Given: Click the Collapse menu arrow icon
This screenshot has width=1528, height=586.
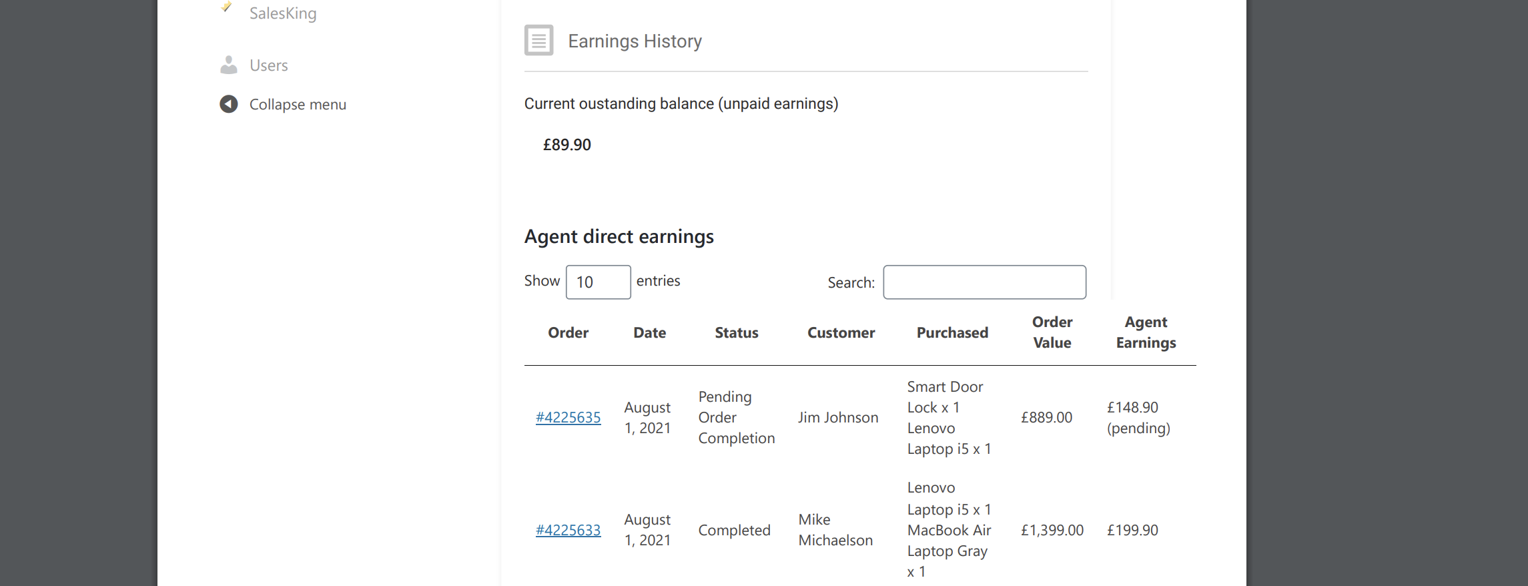Looking at the screenshot, I should click(x=229, y=104).
